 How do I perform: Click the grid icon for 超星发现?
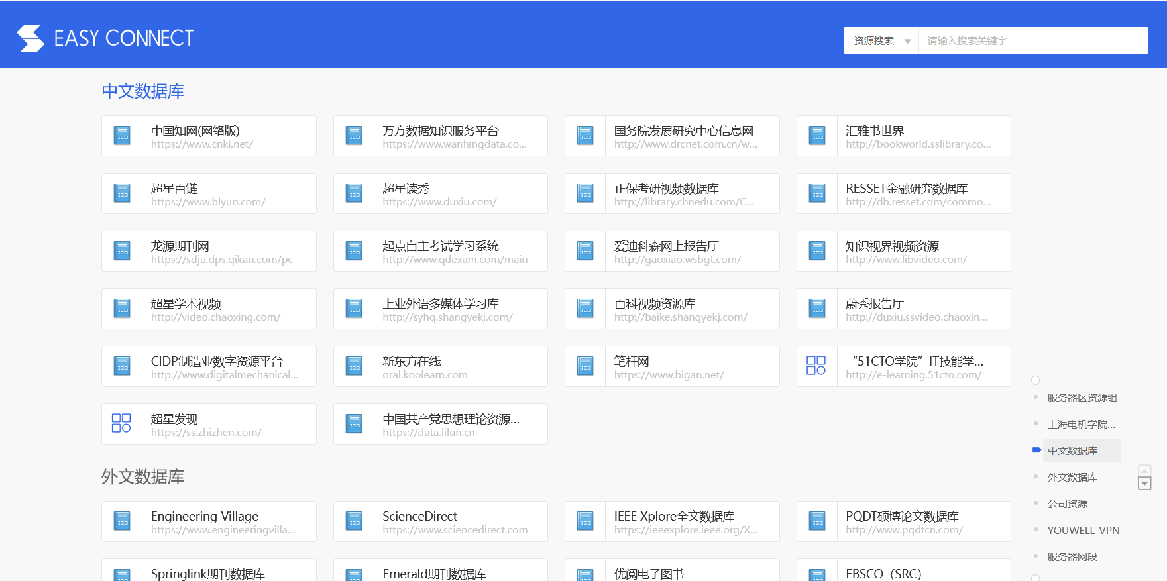pyautogui.click(x=121, y=423)
